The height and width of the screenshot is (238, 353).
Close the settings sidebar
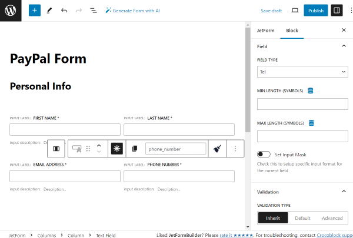(x=344, y=30)
